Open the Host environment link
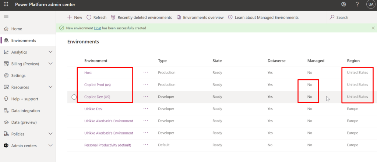Screen dimensions: 377x162 88,73
